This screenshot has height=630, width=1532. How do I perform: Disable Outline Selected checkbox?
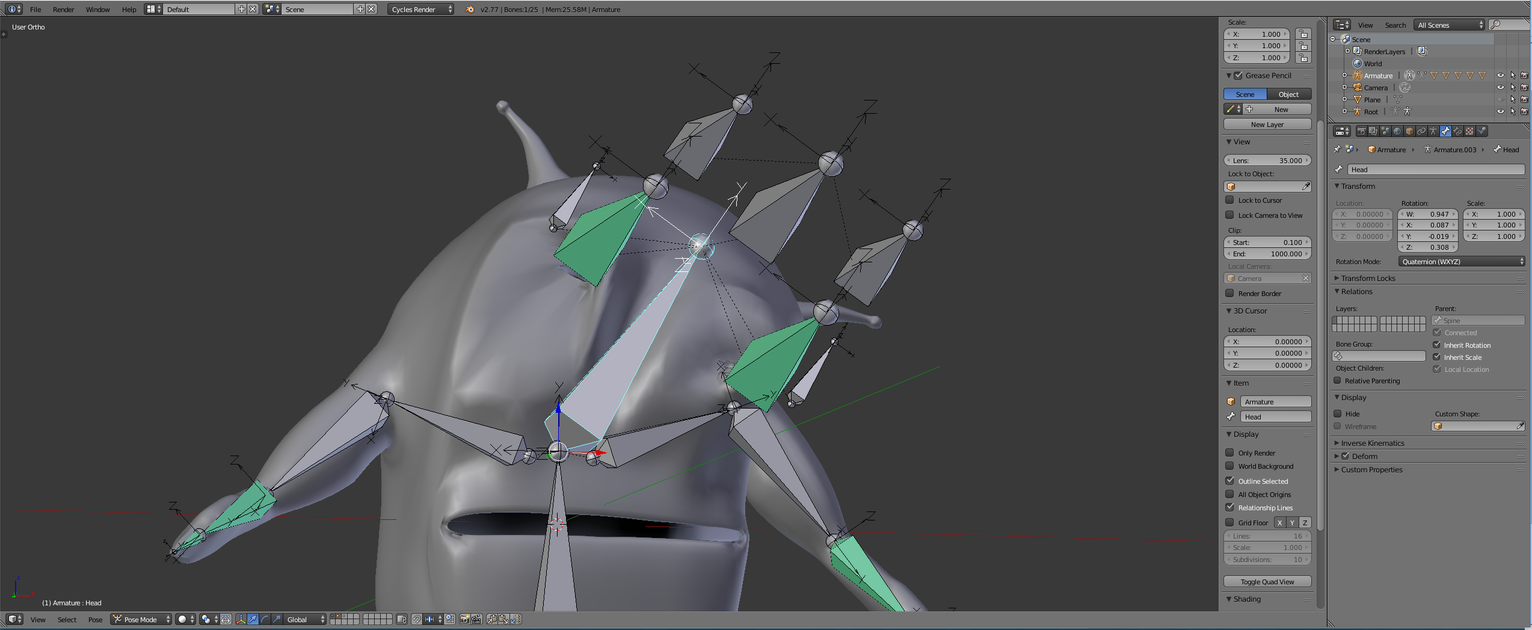1229,481
